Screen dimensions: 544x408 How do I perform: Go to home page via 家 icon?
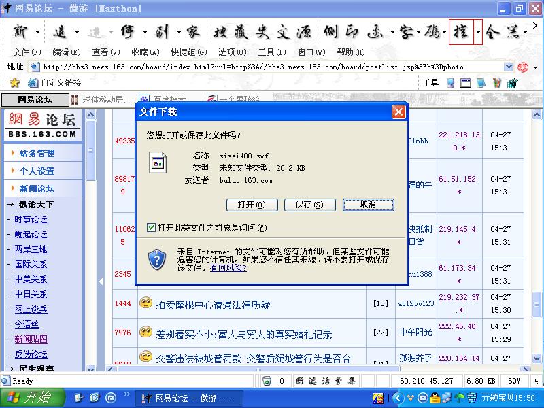[193, 32]
